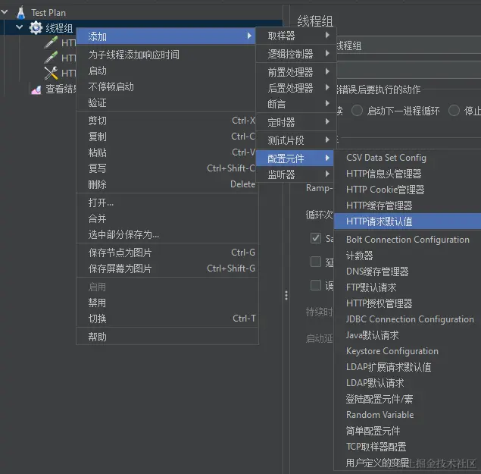Viewport: 481px width, 474px height.
Task: Add TCP取样器配置 config element
Action: pos(408,447)
